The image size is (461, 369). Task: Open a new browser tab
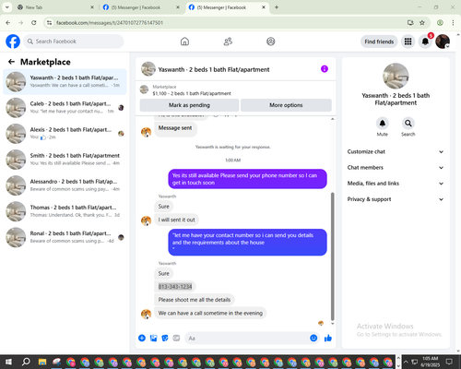277,7
